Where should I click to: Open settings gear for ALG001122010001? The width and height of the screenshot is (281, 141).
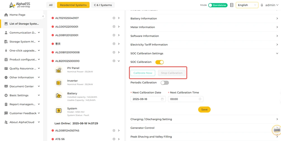(x=114, y=26)
